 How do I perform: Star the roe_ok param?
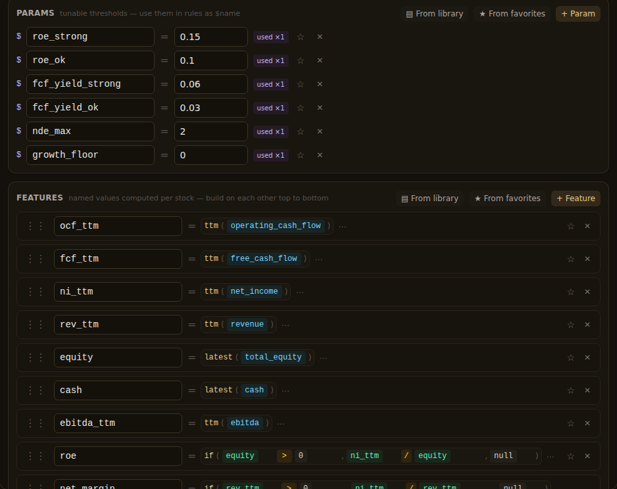pyautogui.click(x=301, y=60)
